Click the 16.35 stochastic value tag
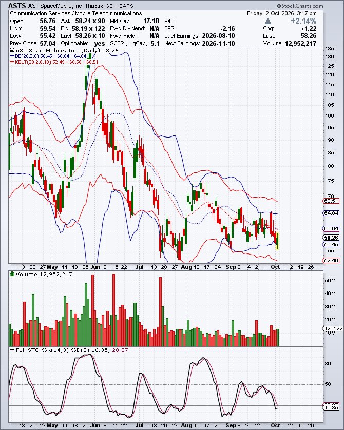 point(331,407)
